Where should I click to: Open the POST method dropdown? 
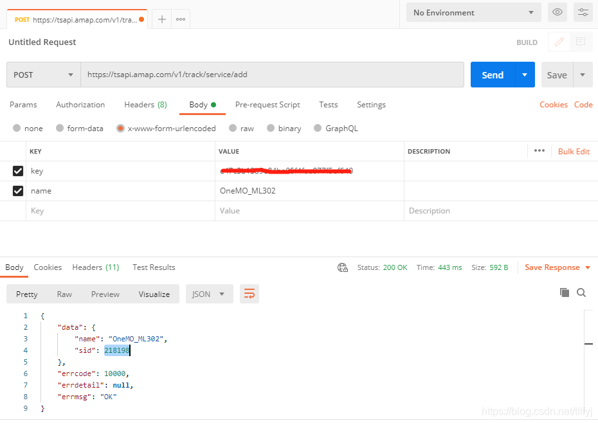[44, 75]
